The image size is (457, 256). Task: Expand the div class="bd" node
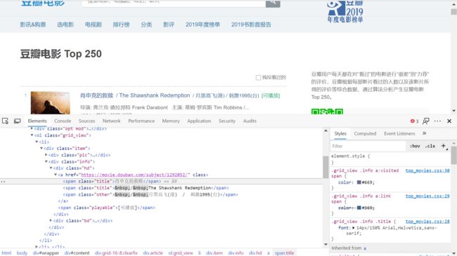point(51,220)
